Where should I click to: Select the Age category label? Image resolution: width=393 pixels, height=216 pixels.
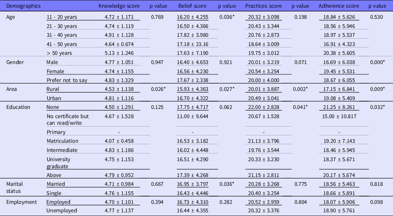pos(12,17)
